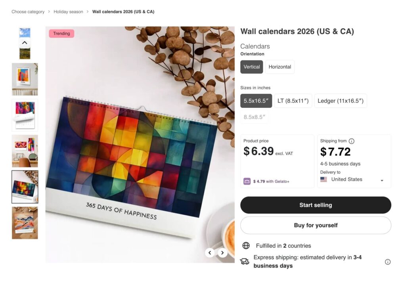Click the Gelato+ crown icon
Screen dimensions: 406x285
(x=247, y=181)
